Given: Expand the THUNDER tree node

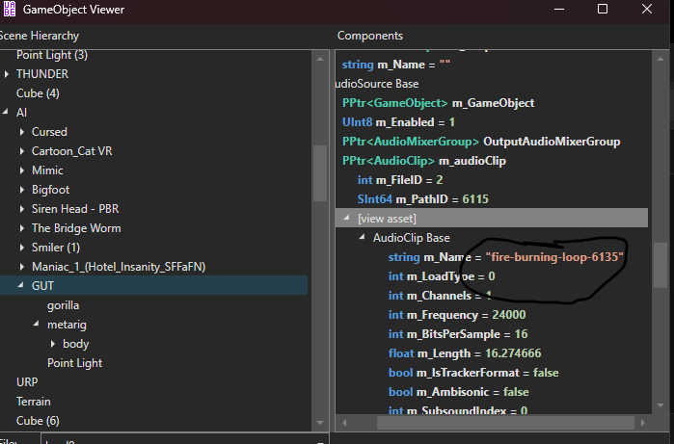Looking at the screenshot, I should [x=7, y=74].
